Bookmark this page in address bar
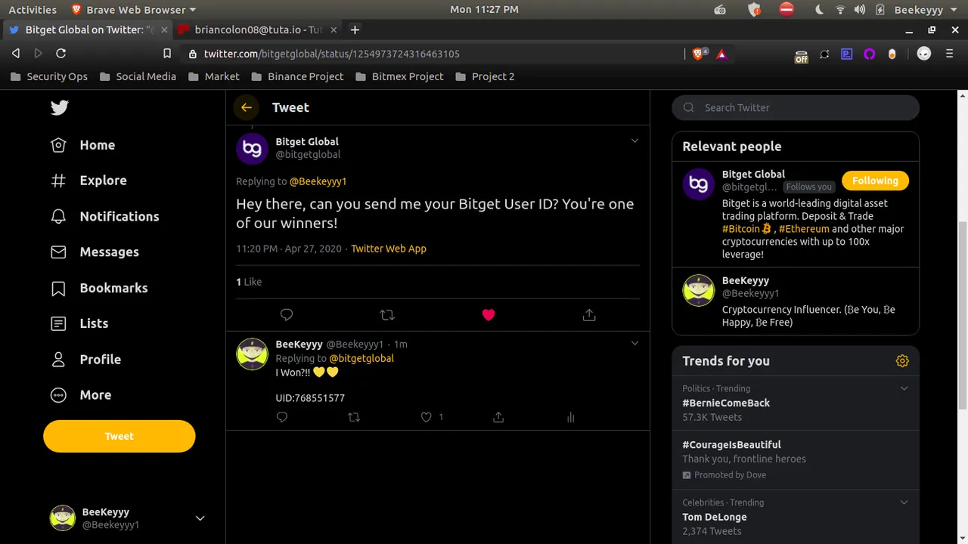 [x=168, y=54]
